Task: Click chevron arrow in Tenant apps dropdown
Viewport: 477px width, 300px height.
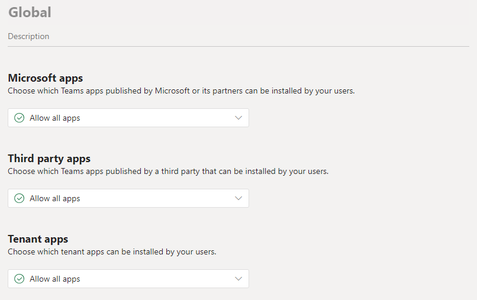Action: [x=238, y=279]
